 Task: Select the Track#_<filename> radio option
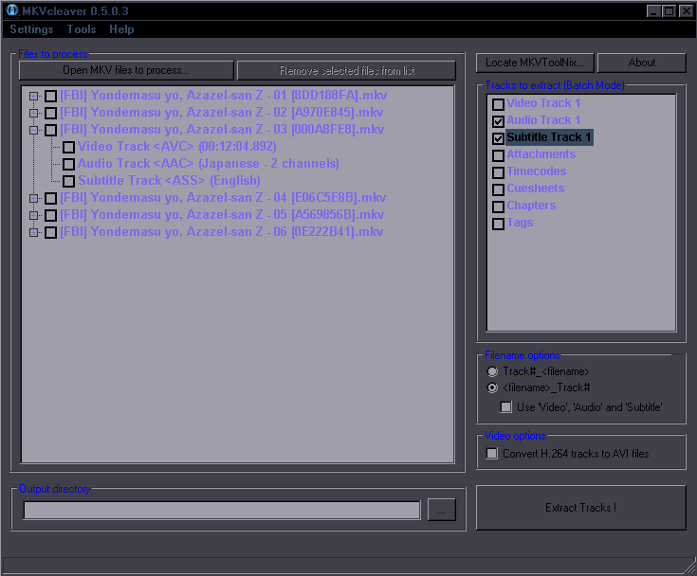(x=492, y=371)
